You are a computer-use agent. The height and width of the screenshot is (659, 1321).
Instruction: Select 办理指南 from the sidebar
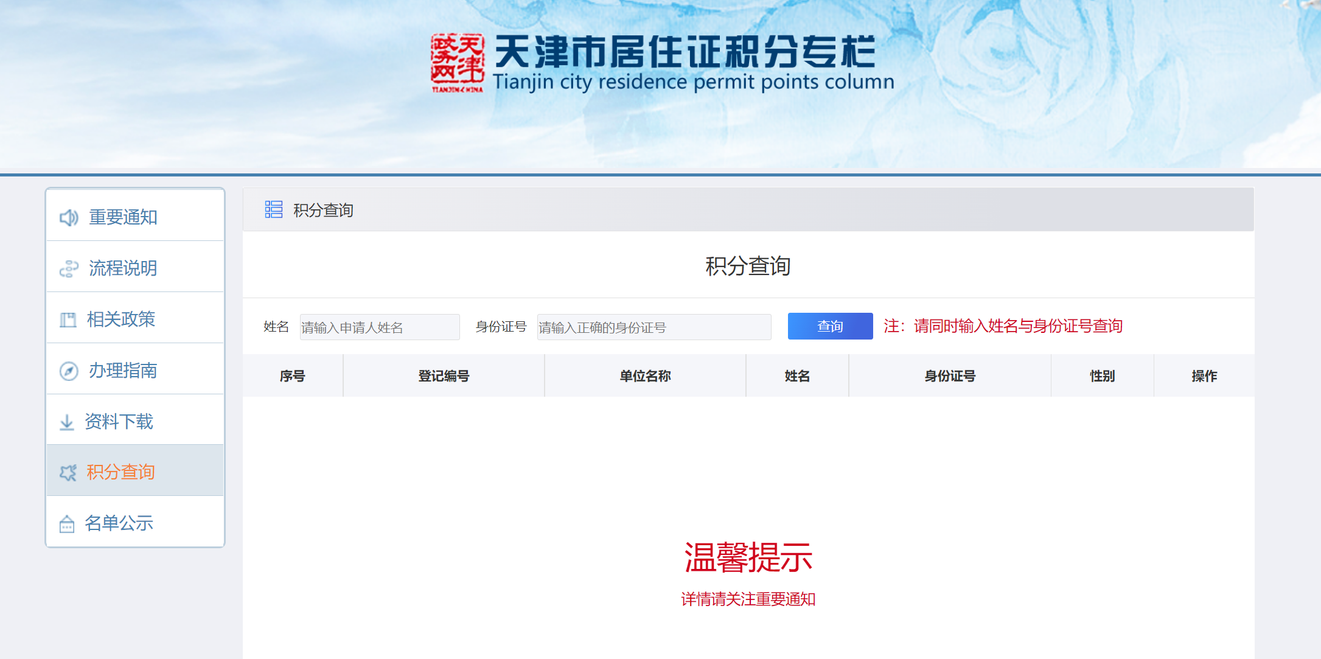(x=124, y=371)
